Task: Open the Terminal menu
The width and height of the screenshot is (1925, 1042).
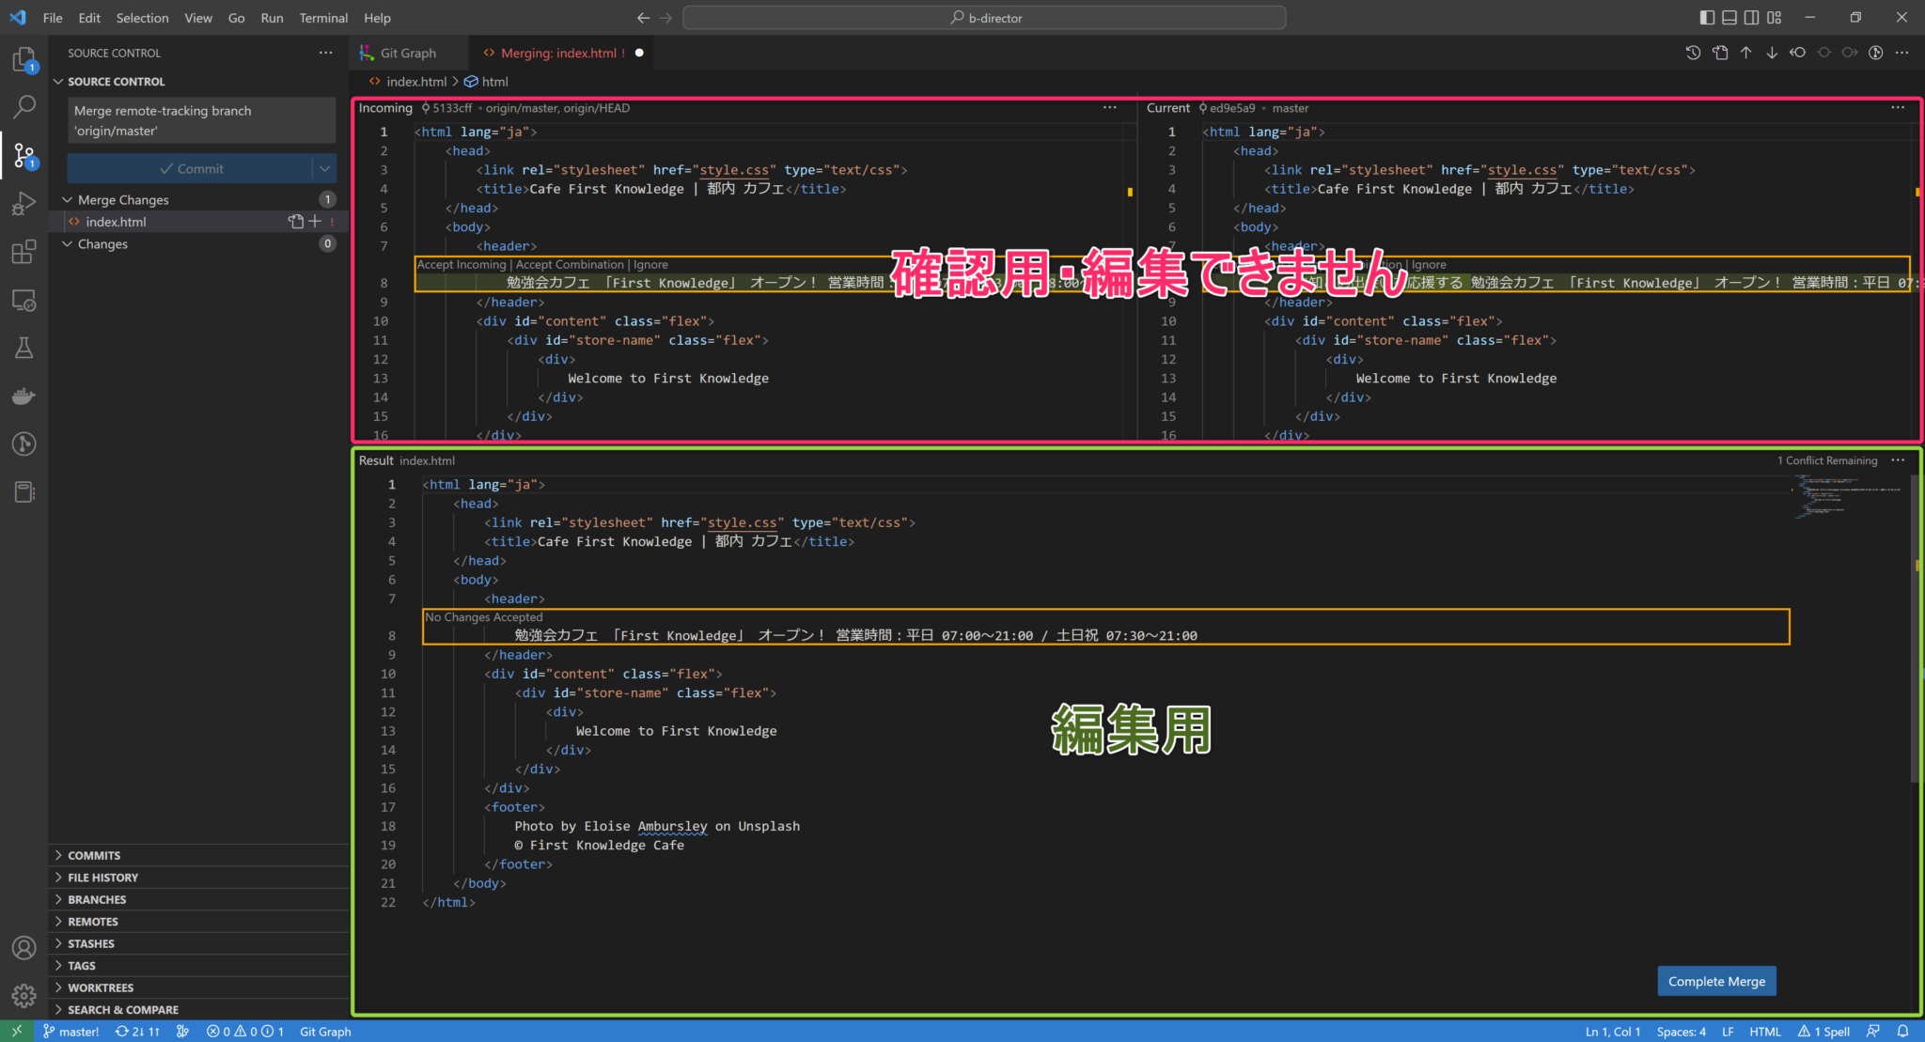Action: click(323, 17)
